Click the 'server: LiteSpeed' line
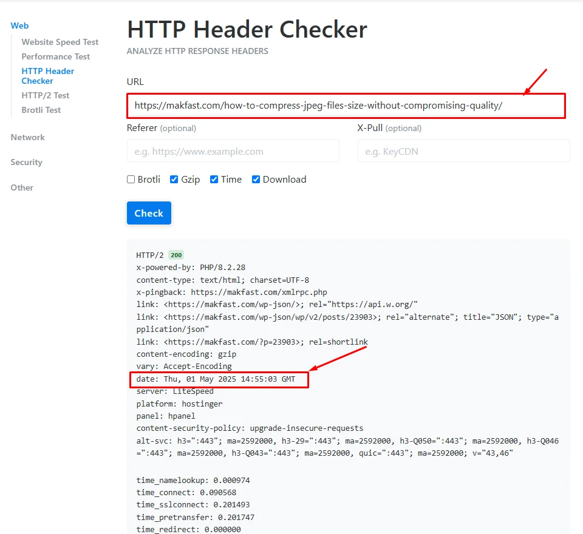 pos(175,391)
